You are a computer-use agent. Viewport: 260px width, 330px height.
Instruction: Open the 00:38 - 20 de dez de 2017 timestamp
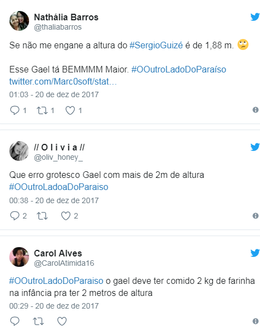(54, 200)
